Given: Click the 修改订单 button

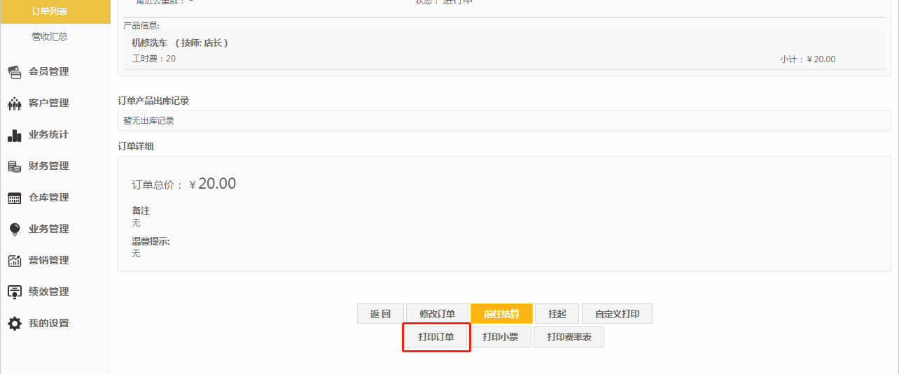Looking at the screenshot, I should pos(437,314).
